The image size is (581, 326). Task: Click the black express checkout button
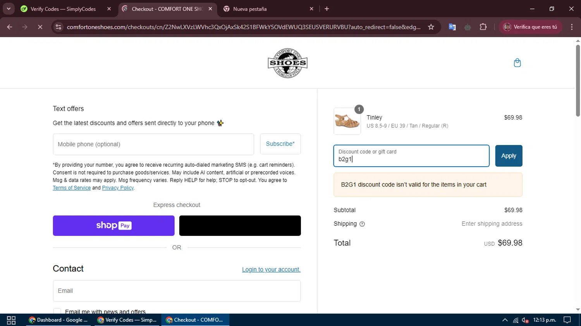[240, 225]
